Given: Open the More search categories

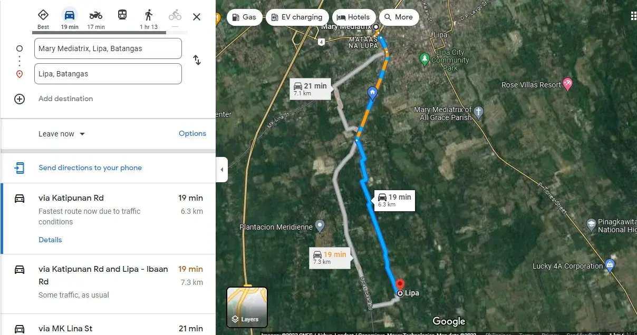Looking at the screenshot, I should (x=399, y=17).
